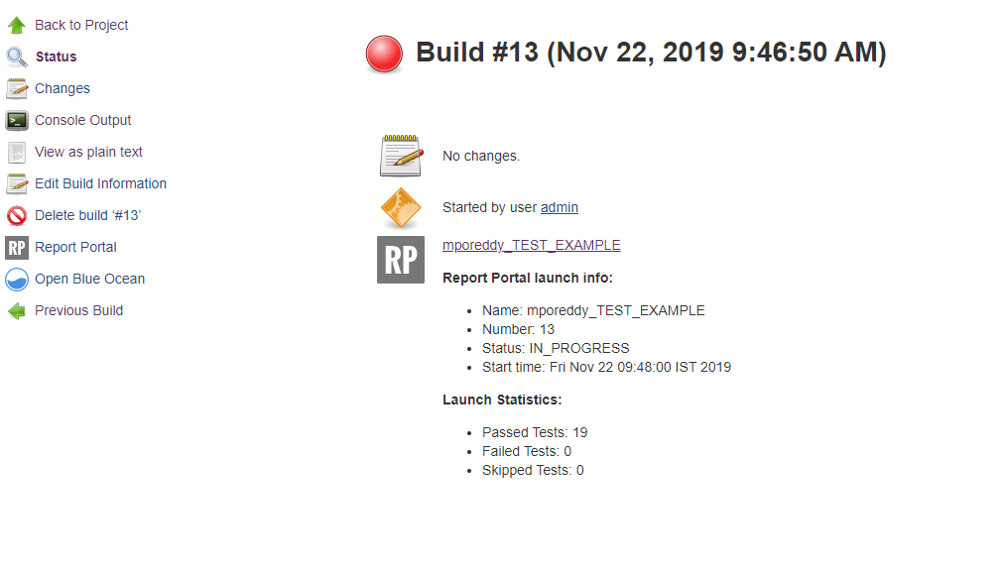Open the mporeddy_TEST_EXAMPLE launch link
The width and height of the screenshot is (1007, 574).
(x=531, y=244)
